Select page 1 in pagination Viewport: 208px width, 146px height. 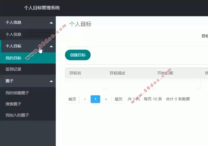[95, 99]
